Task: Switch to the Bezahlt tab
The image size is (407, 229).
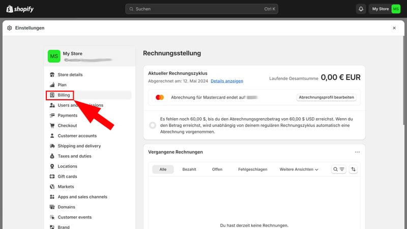Action: [x=189, y=169]
